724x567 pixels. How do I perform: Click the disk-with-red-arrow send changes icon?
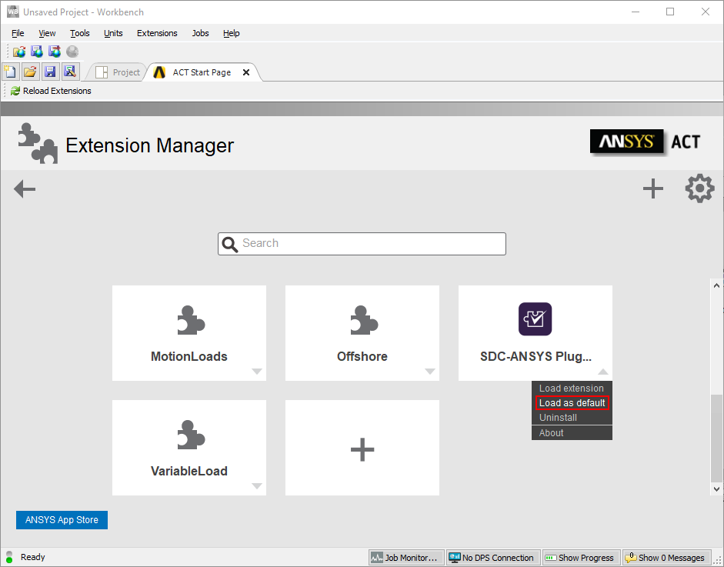point(55,52)
